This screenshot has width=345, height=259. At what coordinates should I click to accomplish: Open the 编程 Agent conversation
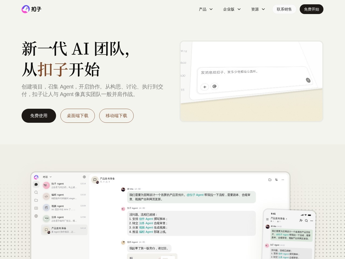point(64,196)
